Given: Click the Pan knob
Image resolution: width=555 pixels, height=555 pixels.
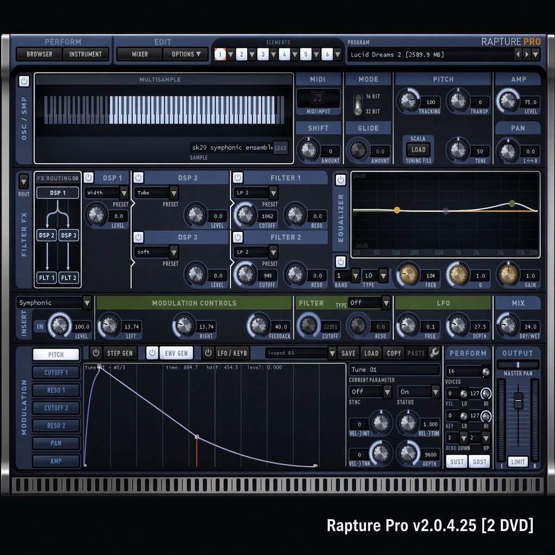Looking at the screenshot, I should click(x=507, y=151).
